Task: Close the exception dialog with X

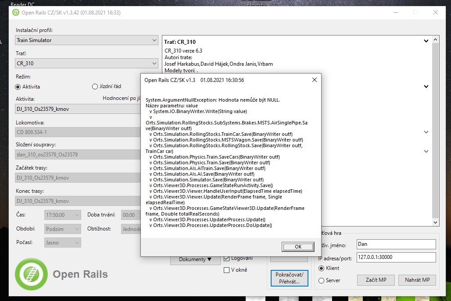Action: click(x=315, y=80)
